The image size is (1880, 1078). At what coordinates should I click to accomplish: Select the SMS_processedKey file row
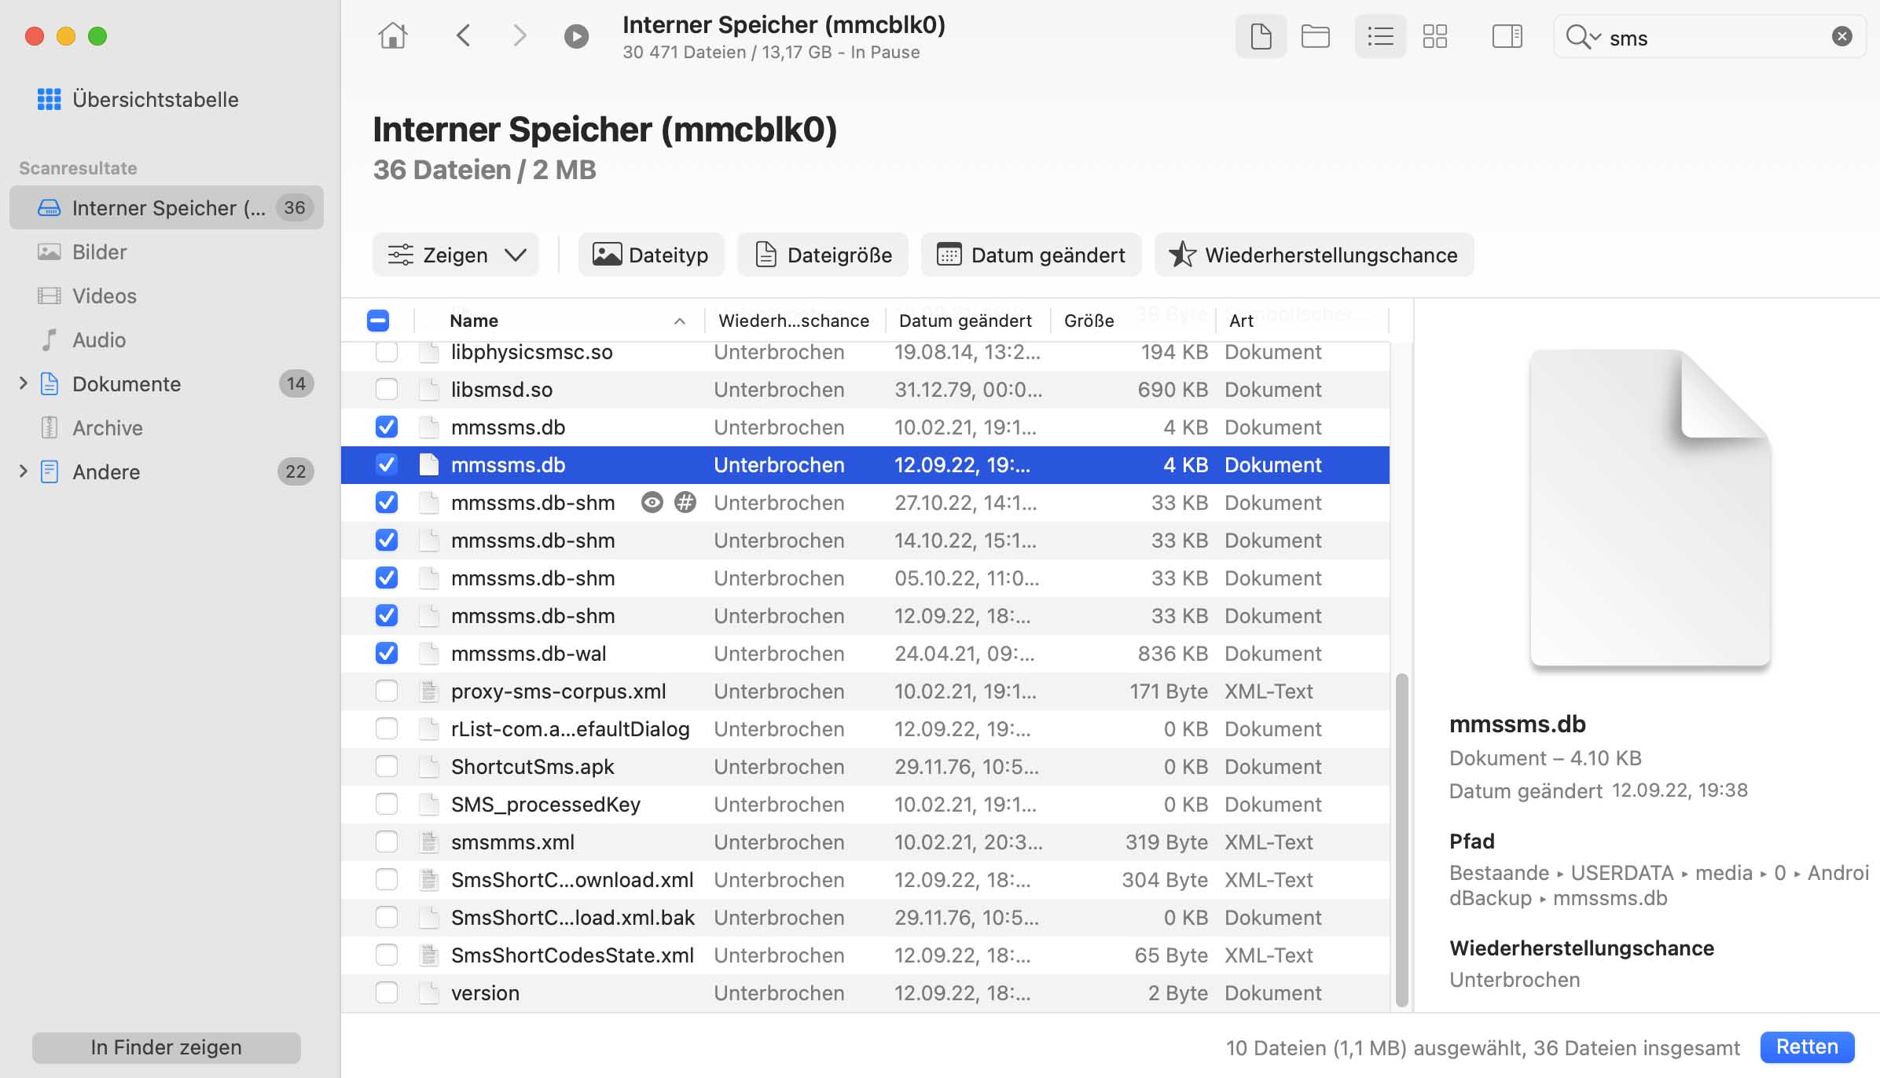[865, 805]
